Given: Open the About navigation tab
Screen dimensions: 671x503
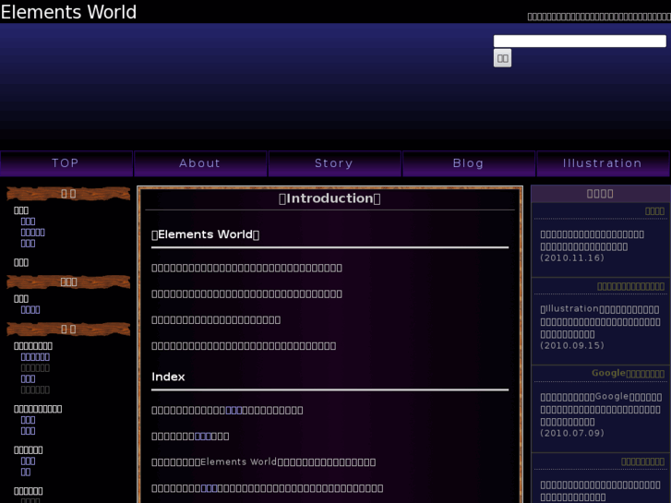Looking at the screenshot, I should click(x=200, y=163).
